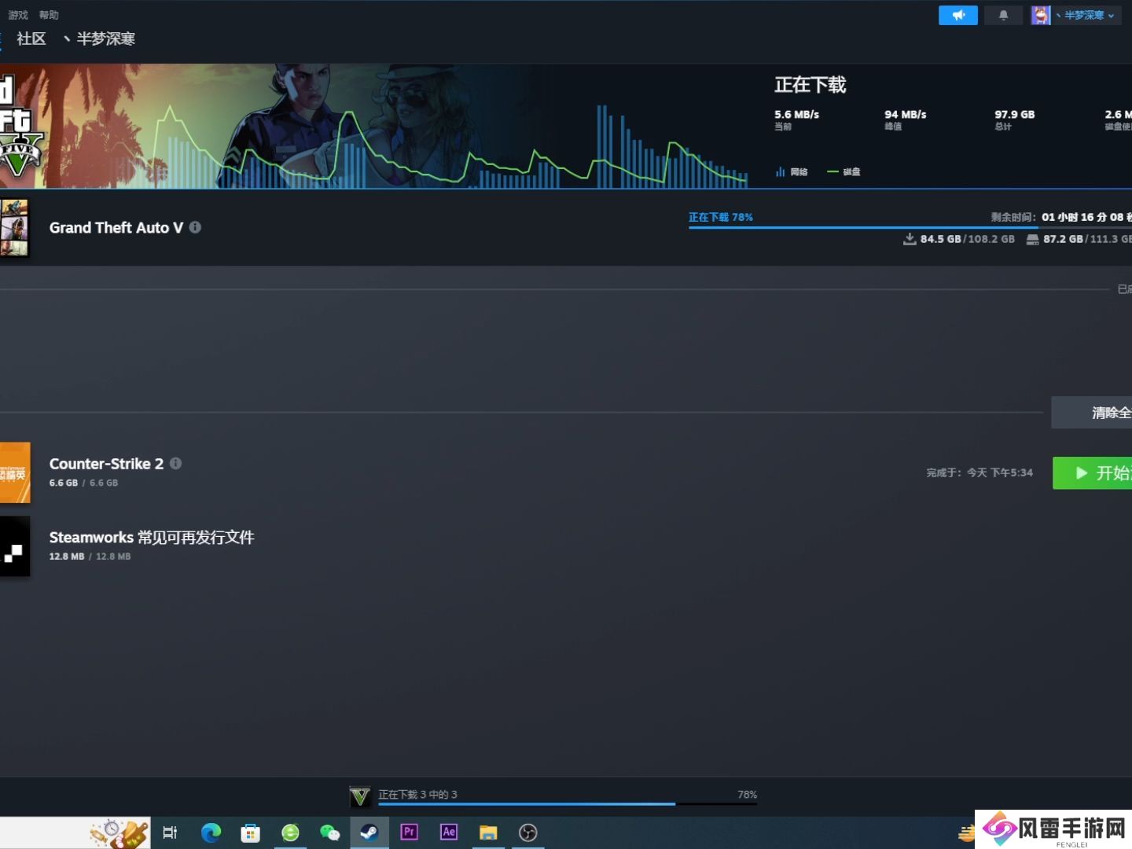Click Grand Theft Auto V info toggle icon
Viewport: 1132px width, 849px height.
tap(195, 227)
